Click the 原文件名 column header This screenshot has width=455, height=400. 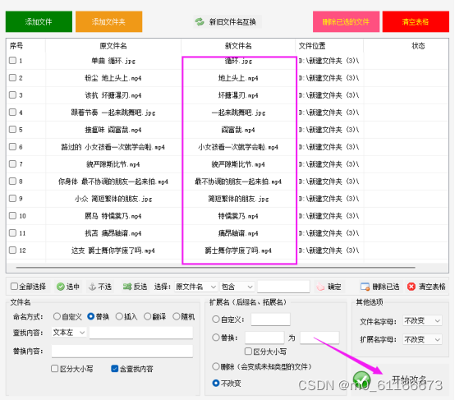[x=113, y=45]
